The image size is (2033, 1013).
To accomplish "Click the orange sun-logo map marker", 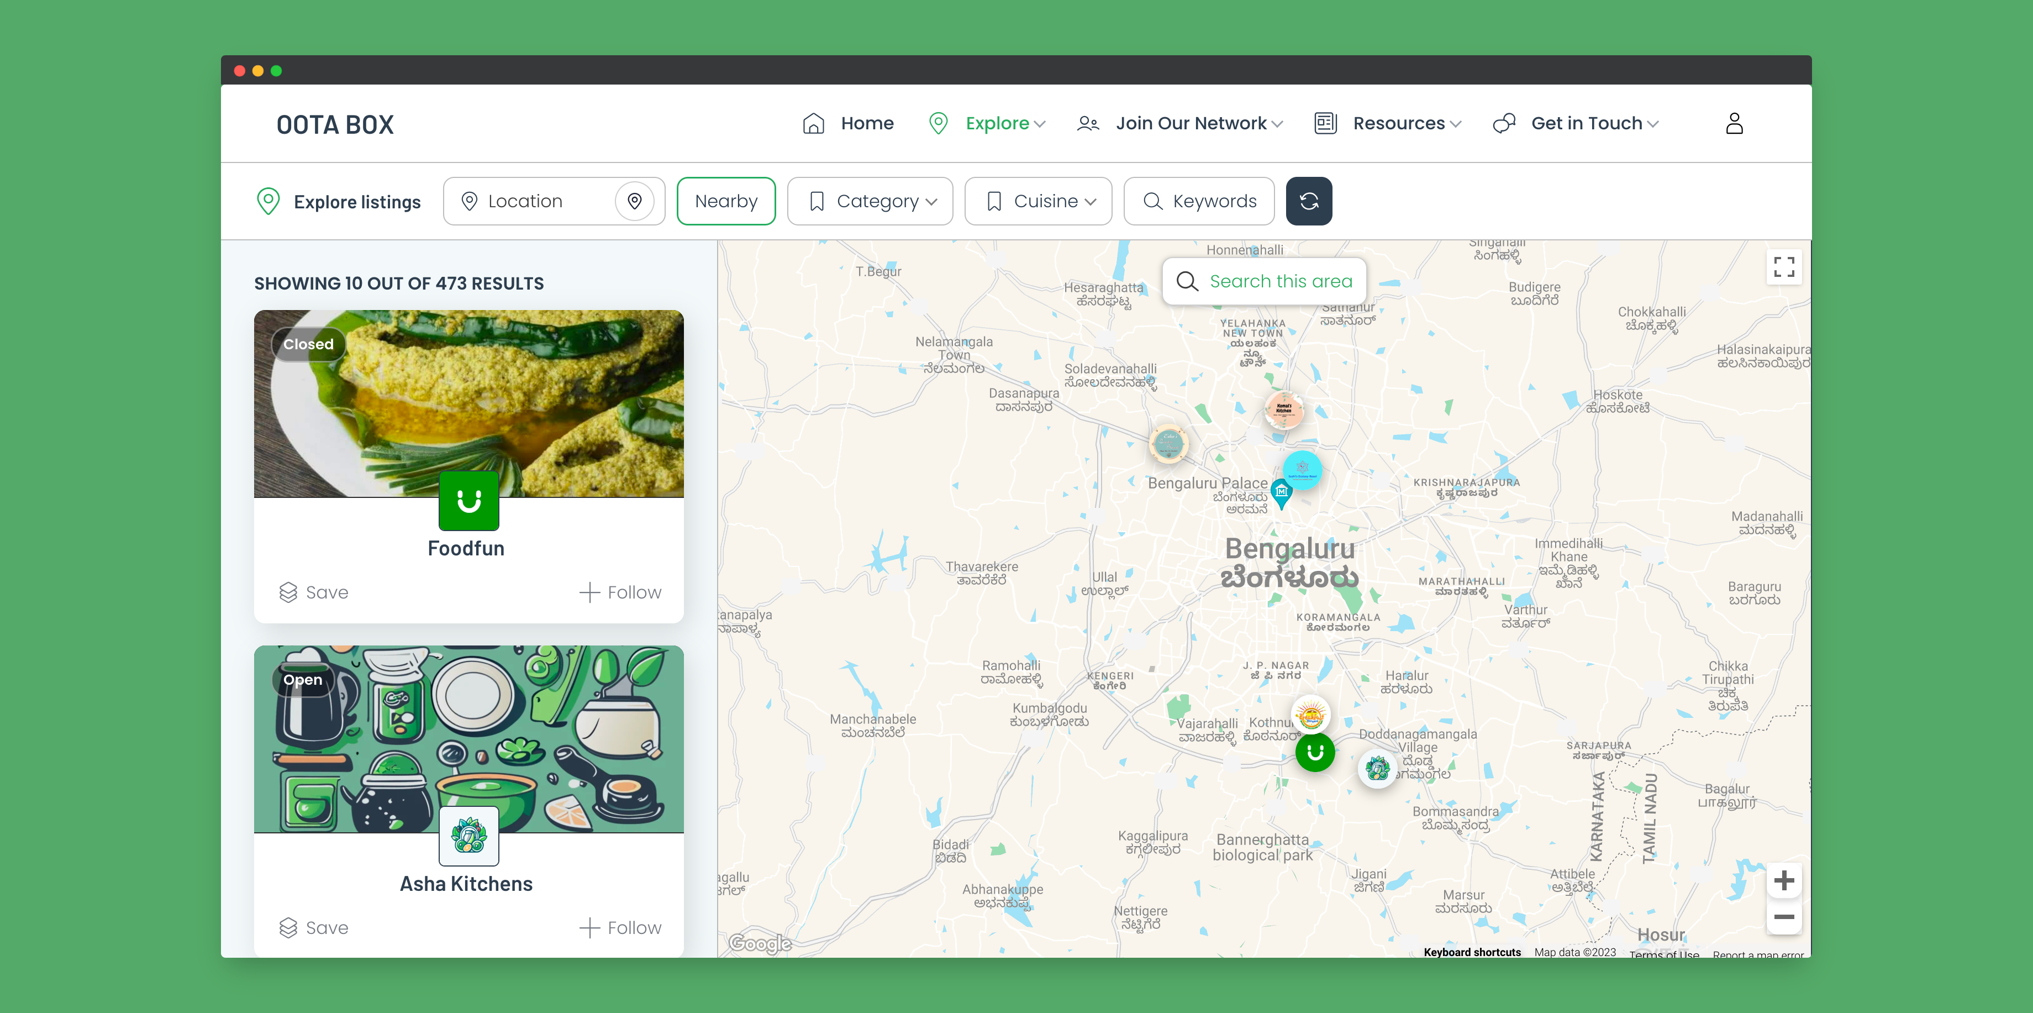I will coord(1311,715).
